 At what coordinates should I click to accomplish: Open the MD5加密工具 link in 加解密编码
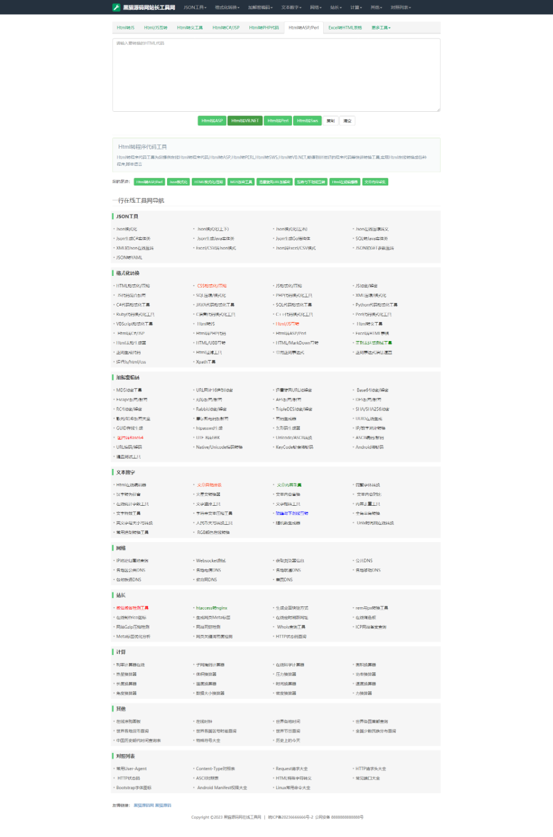point(129,390)
